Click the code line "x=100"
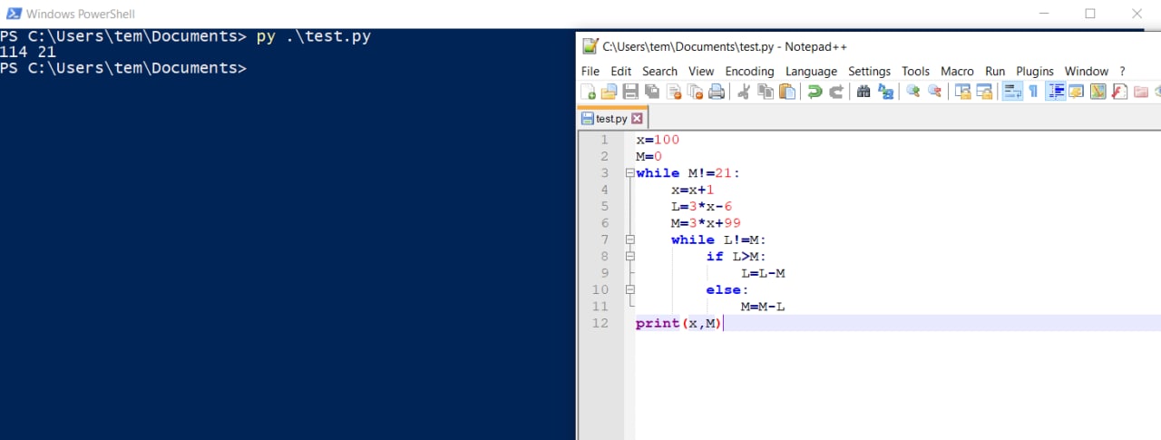Image resolution: width=1161 pixels, height=440 pixels. 657,140
